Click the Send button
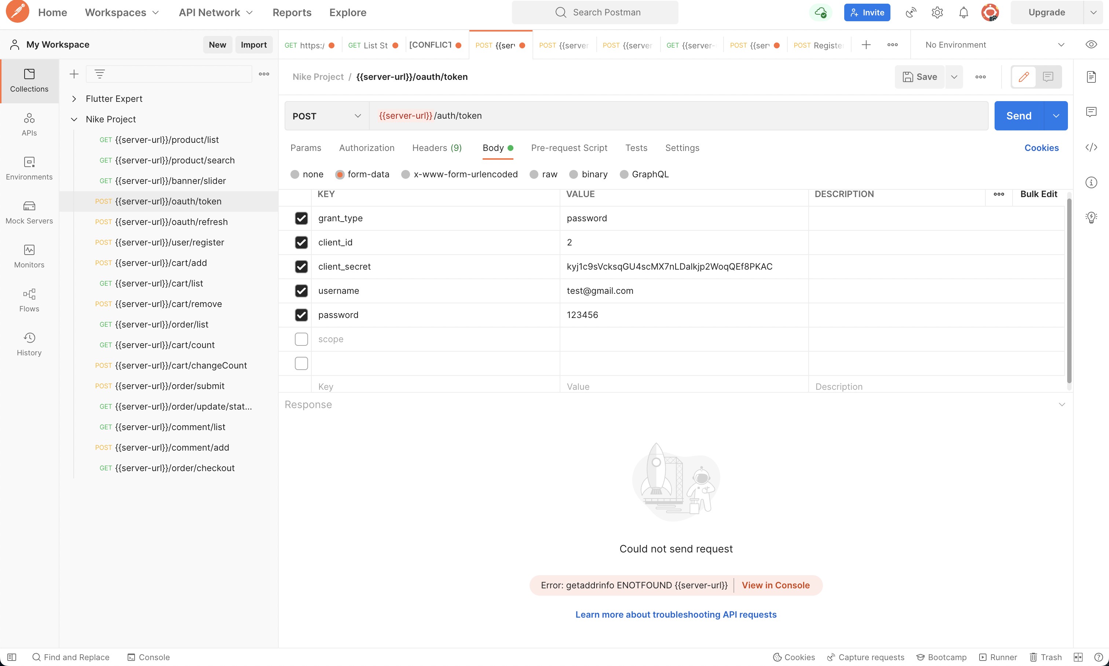Viewport: 1109px width, 666px height. [1018, 115]
